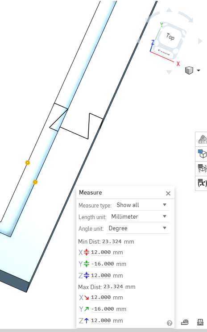Select the Min Dist value 23.324
The width and height of the screenshot is (207, 332).
click(x=112, y=241)
